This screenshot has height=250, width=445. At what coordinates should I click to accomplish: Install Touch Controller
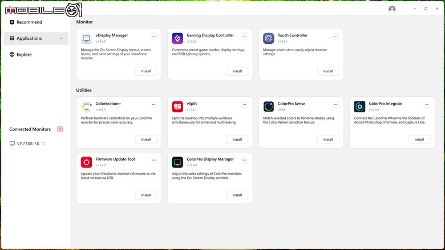pos(329,71)
